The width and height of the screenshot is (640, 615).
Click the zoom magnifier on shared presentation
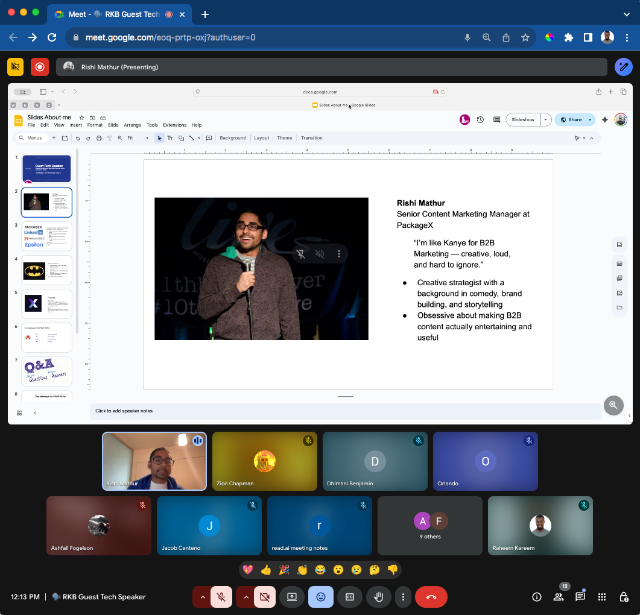click(613, 405)
